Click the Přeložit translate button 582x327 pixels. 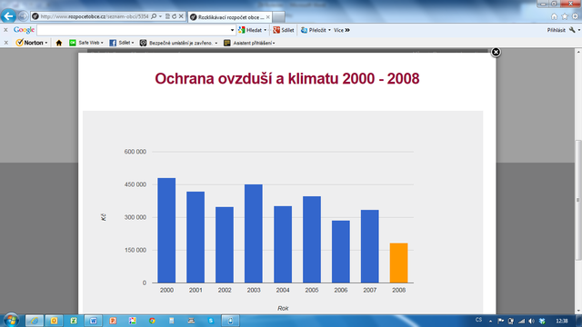pyautogui.click(x=313, y=30)
